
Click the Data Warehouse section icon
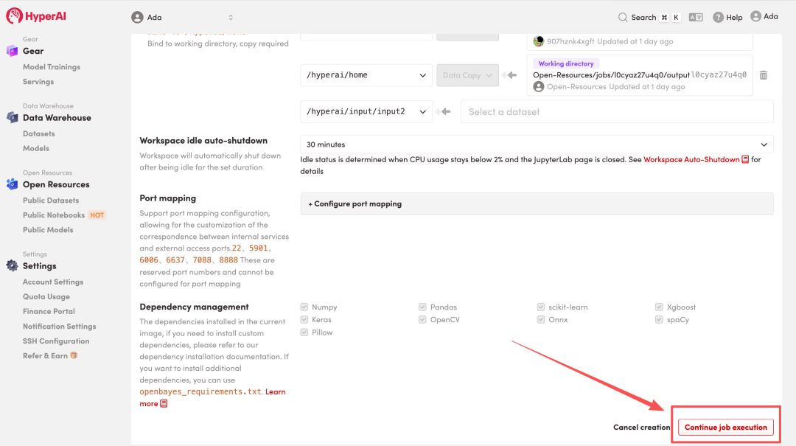(13, 117)
